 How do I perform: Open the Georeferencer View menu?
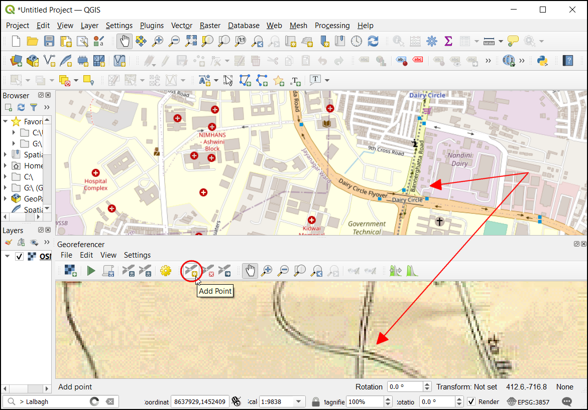pos(108,255)
